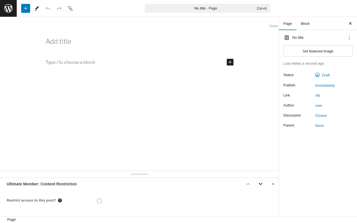Select the Edit pencil tool
Screen dimensions: 357x223
click(37, 8)
